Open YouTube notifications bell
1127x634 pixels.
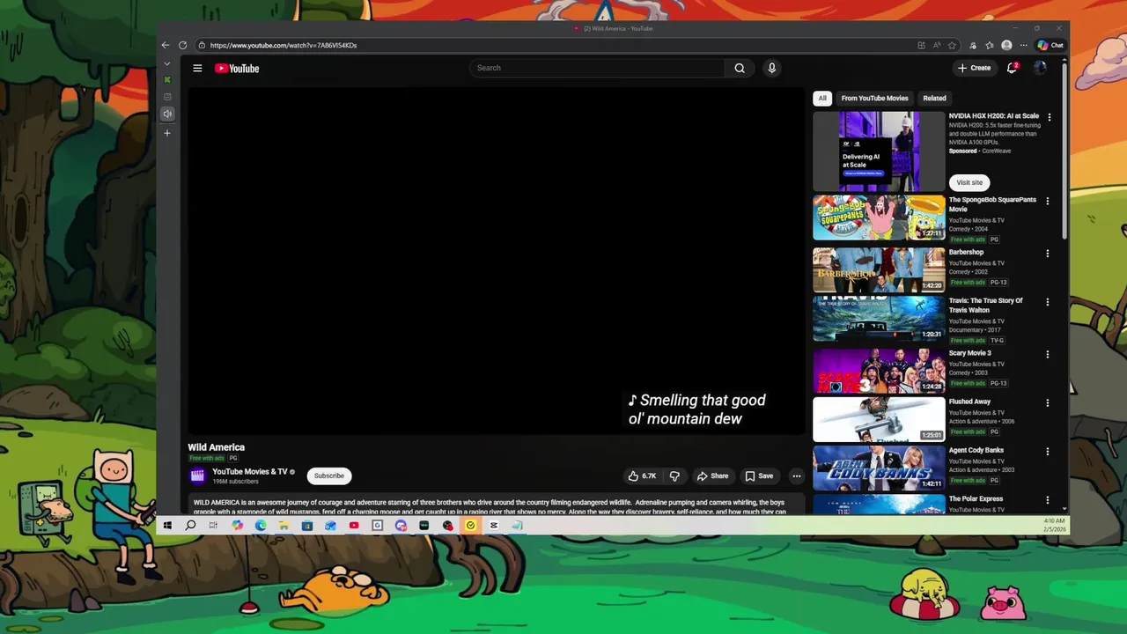pyautogui.click(x=1012, y=68)
